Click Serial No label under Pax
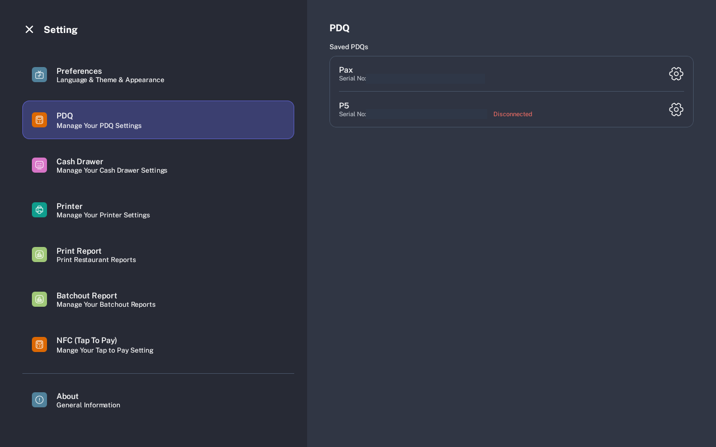The height and width of the screenshot is (447, 716). point(352,78)
